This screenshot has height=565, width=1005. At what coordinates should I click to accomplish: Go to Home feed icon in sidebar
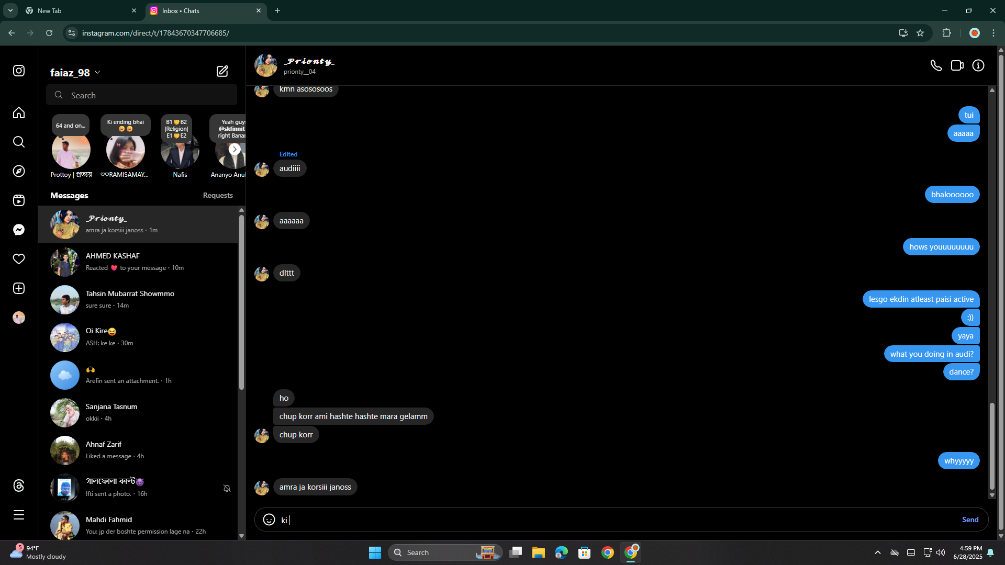pos(19,112)
